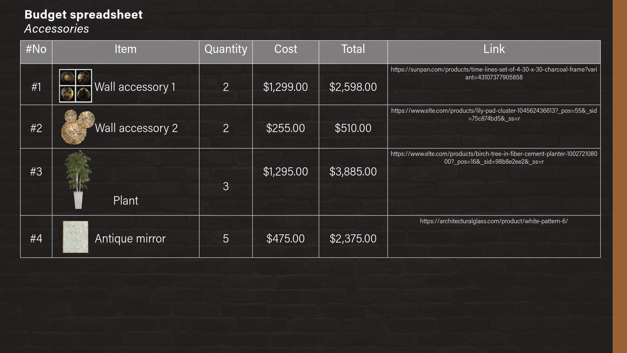
Task: Select the $3,885.00 total cell
Action: click(353, 182)
